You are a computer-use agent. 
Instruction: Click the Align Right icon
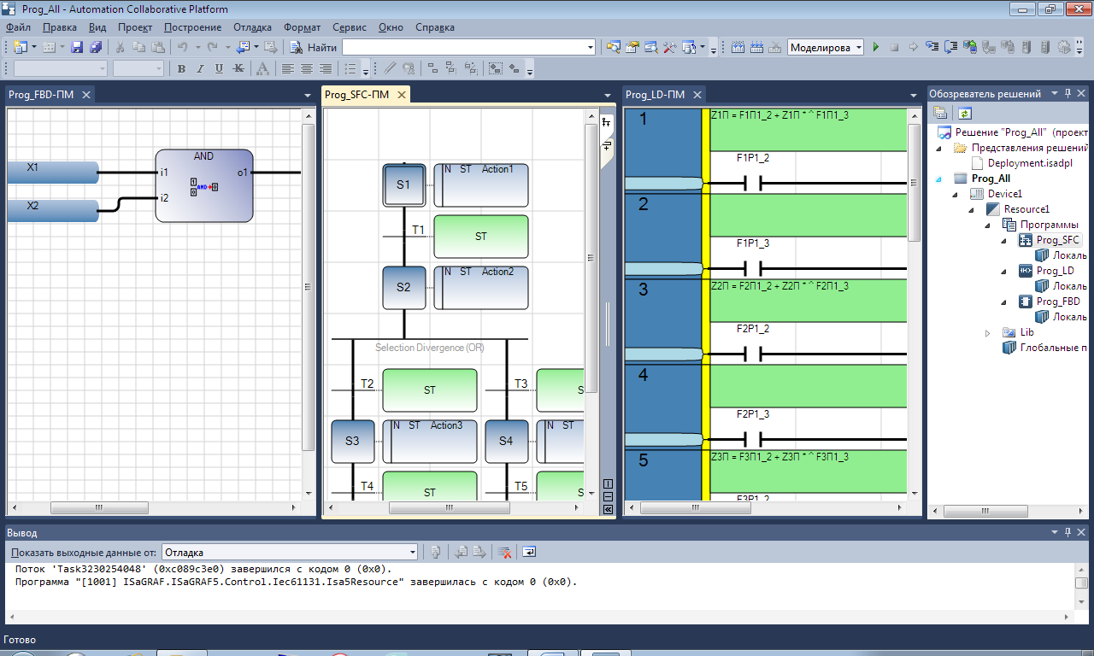point(326,68)
